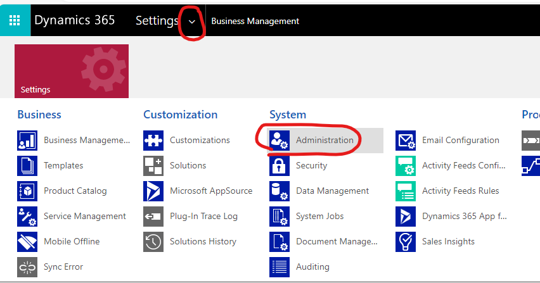Viewport: 540px width, 283px height.
Task: Open Microsoft AppSource label
Action: click(x=211, y=191)
